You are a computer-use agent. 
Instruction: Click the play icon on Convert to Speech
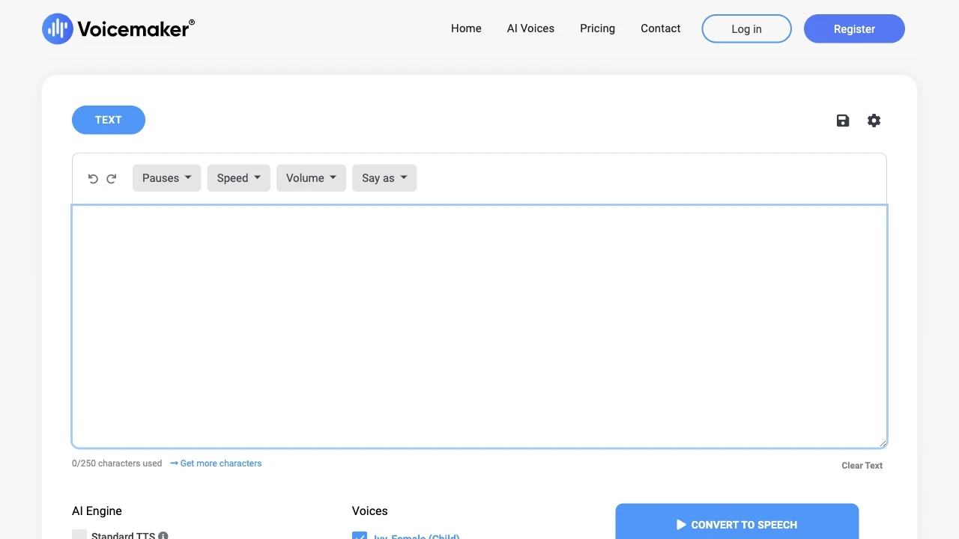coord(680,525)
